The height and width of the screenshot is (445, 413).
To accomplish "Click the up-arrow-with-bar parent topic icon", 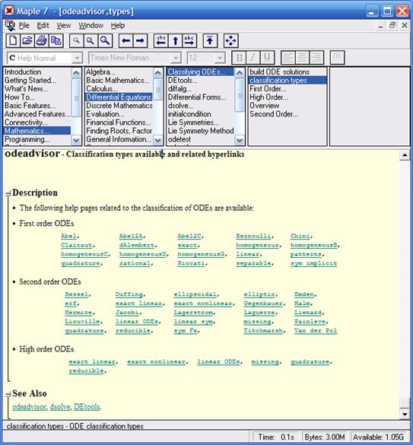I will click(x=210, y=40).
